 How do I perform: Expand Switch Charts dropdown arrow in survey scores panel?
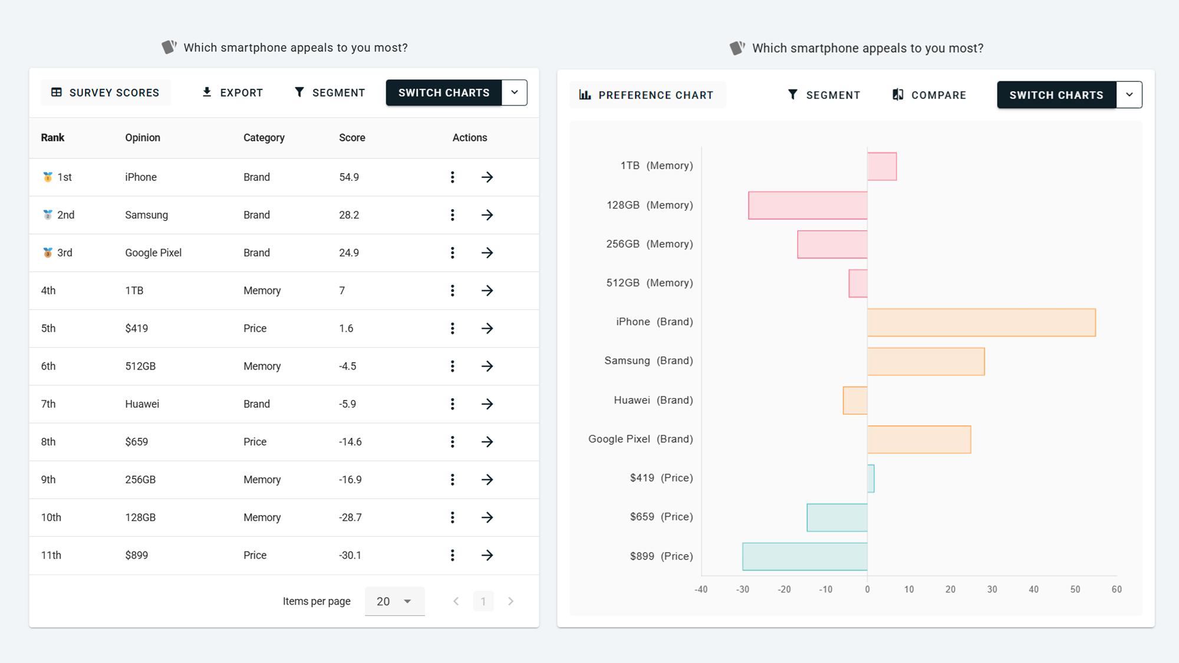(x=515, y=93)
